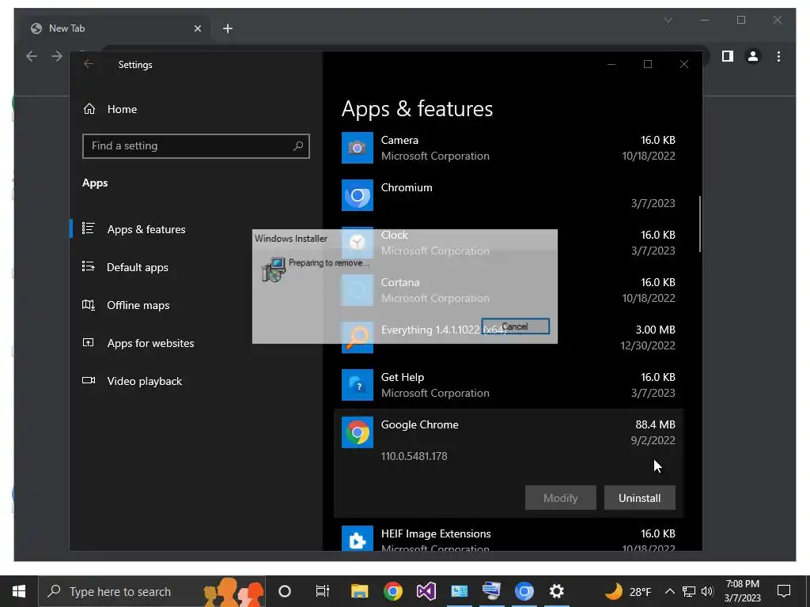The width and height of the screenshot is (810, 607).
Task: Open a new Chrome tab with plus
Action: point(228,28)
